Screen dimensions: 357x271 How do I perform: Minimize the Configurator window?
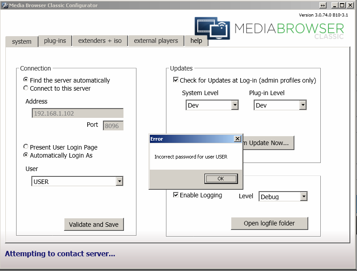(335, 5)
